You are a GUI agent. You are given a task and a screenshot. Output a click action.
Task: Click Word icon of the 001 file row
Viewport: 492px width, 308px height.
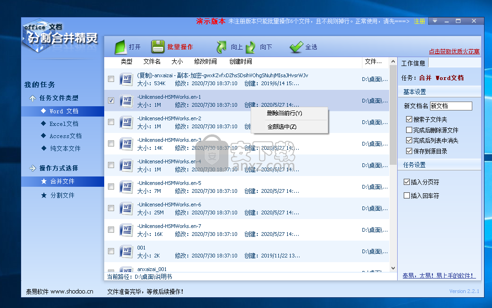(x=126, y=252)
